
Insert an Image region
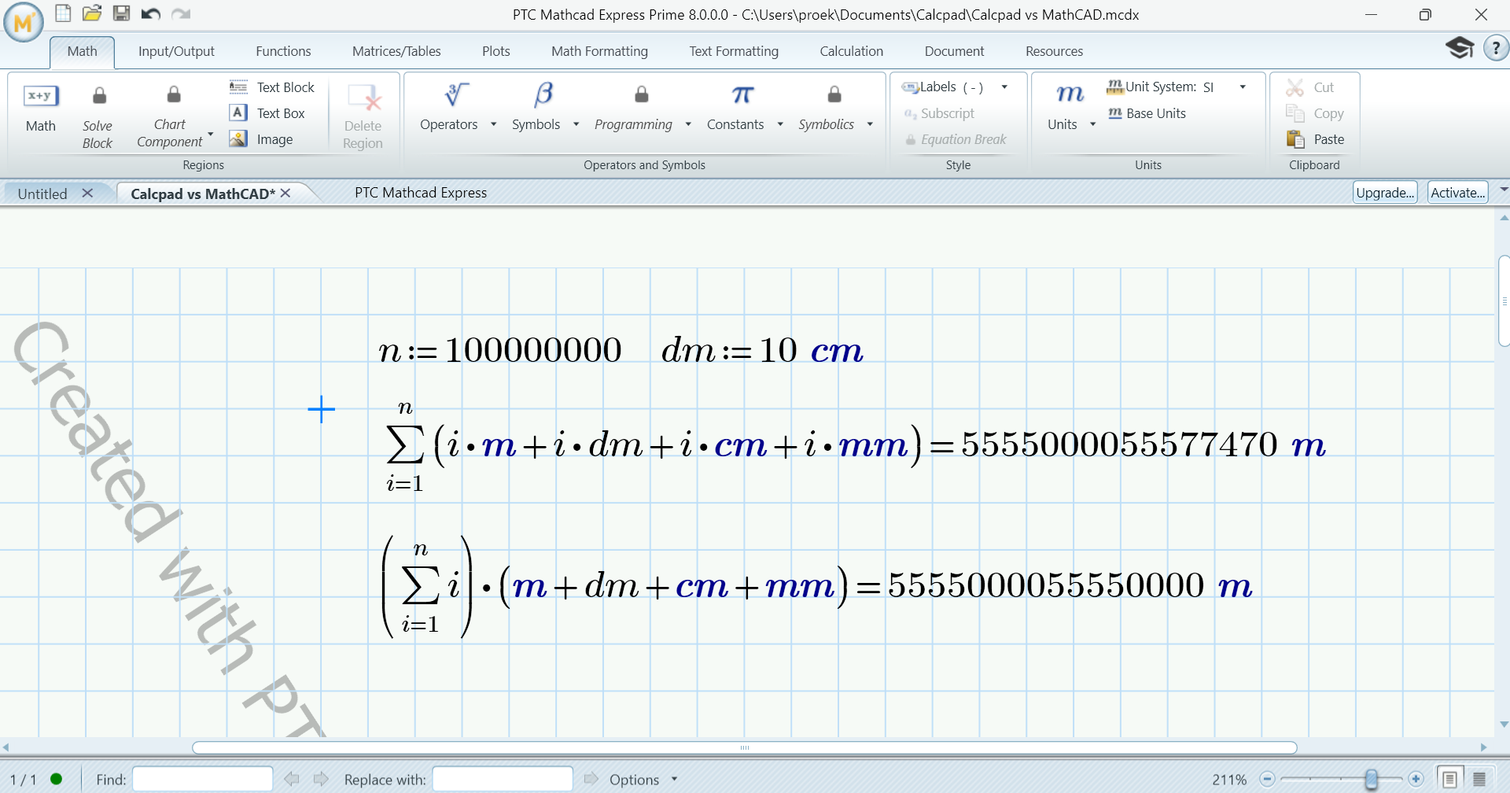coord(263,139)
